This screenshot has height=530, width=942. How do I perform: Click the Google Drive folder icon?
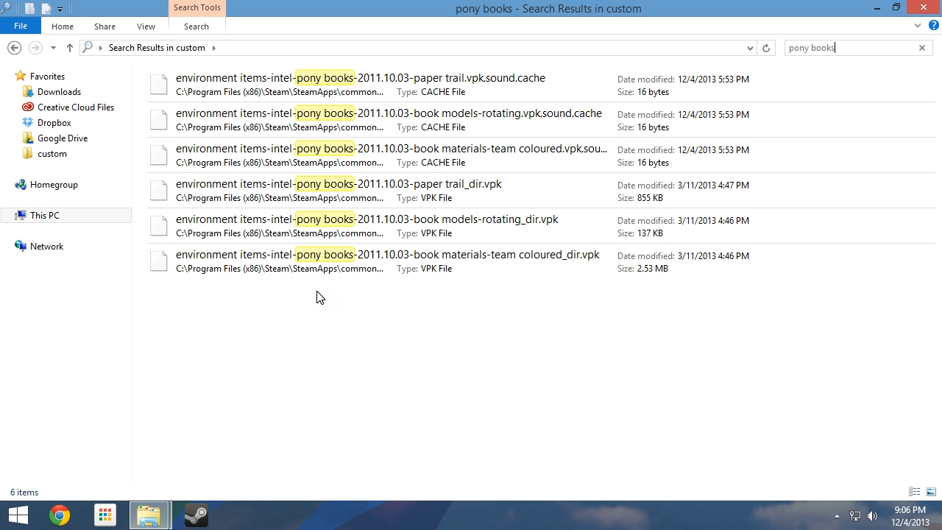coord(28,138)
